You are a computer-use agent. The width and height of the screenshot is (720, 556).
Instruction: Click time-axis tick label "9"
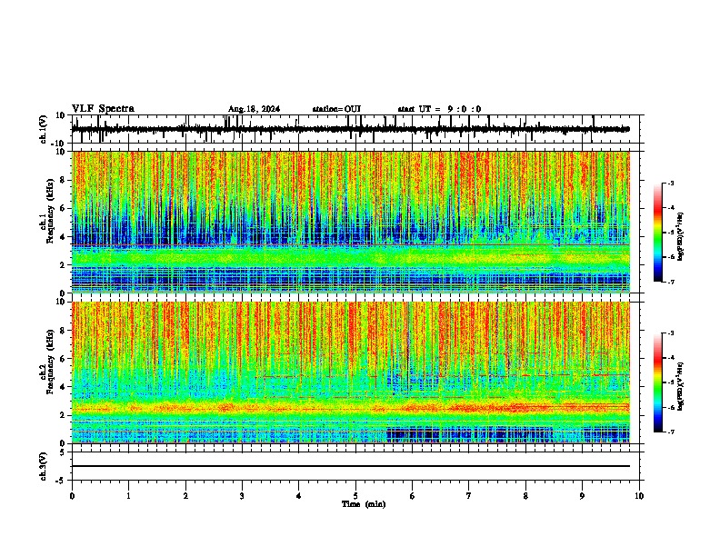pyautogui.click(x=582, y=496)
